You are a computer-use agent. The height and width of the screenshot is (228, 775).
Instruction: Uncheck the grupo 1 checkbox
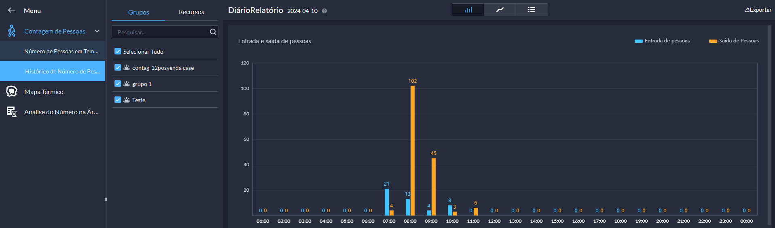click(x=118, y=84)
